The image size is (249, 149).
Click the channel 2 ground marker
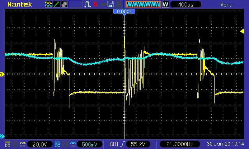coord(2,136)
